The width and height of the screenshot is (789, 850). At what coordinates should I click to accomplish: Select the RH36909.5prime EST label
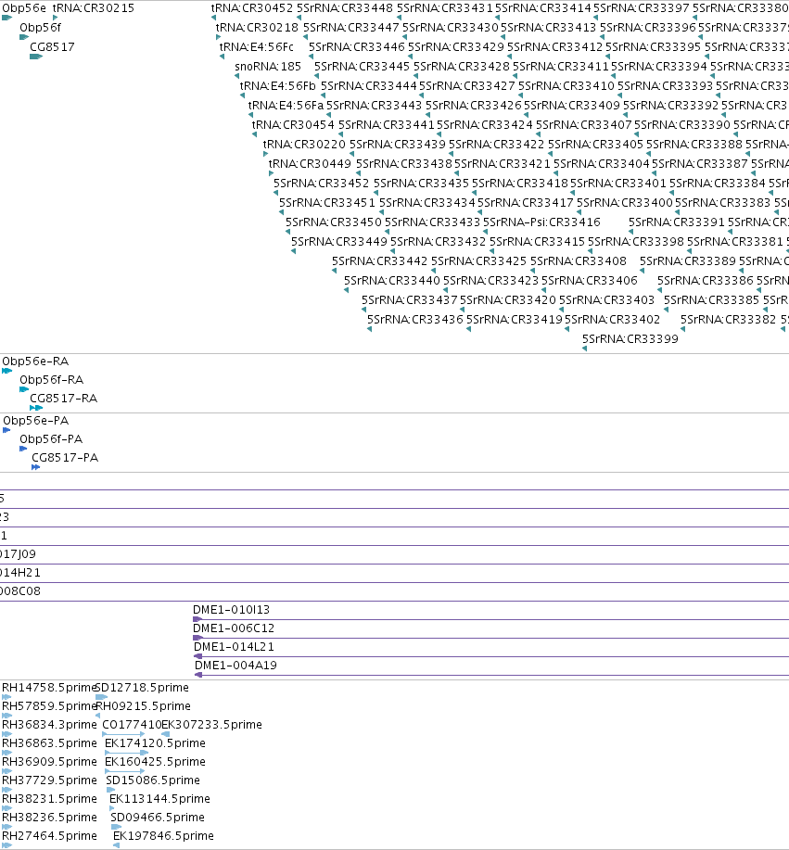click(x=49, y=762)
